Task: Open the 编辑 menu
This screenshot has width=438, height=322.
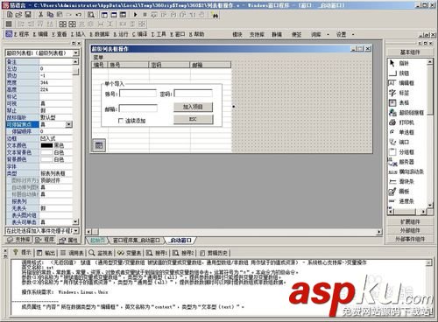Action: point(40,34)
